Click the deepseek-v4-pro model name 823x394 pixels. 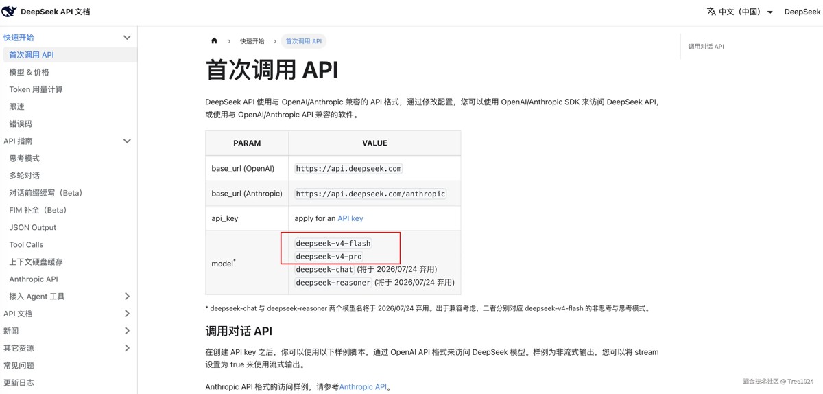coord(329,256)
